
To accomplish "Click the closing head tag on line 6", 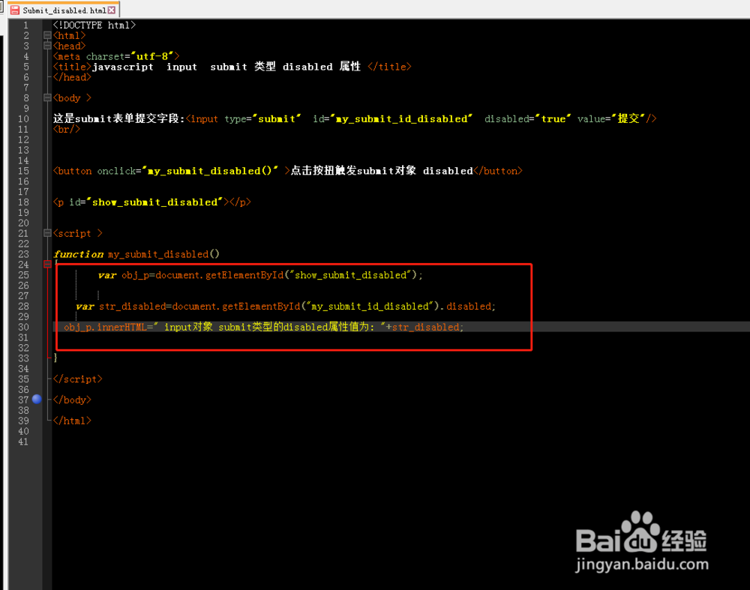I will [x=72, y=77].
